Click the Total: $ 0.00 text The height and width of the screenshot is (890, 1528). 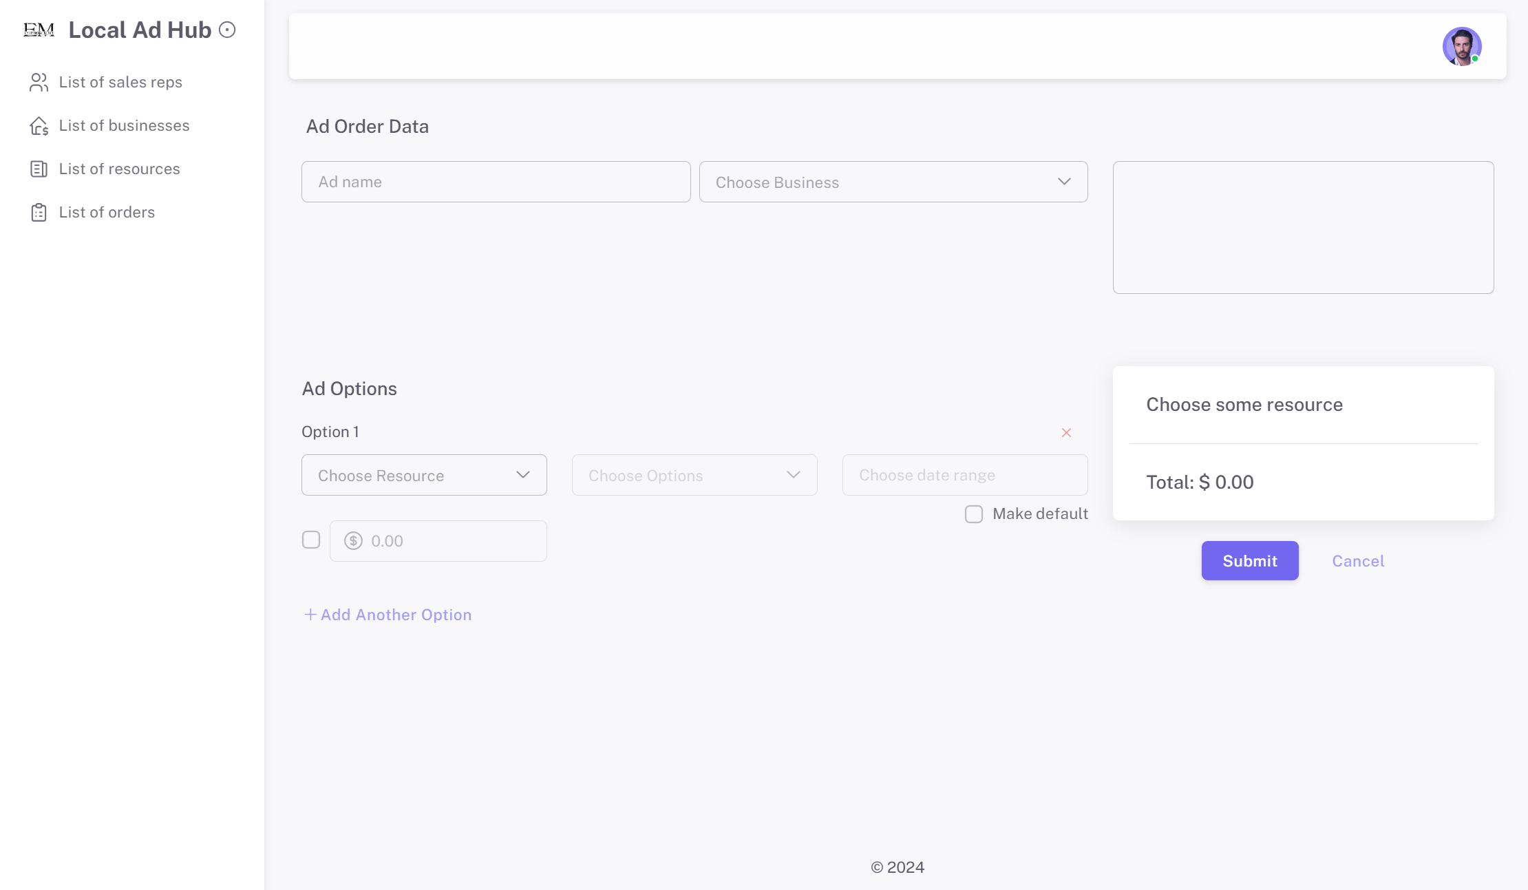[x=1200, y=482]
